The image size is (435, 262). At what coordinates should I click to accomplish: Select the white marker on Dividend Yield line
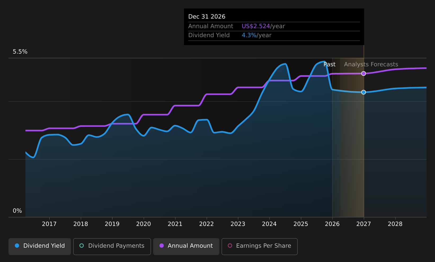pyautogui.click(x=363, y=92)
